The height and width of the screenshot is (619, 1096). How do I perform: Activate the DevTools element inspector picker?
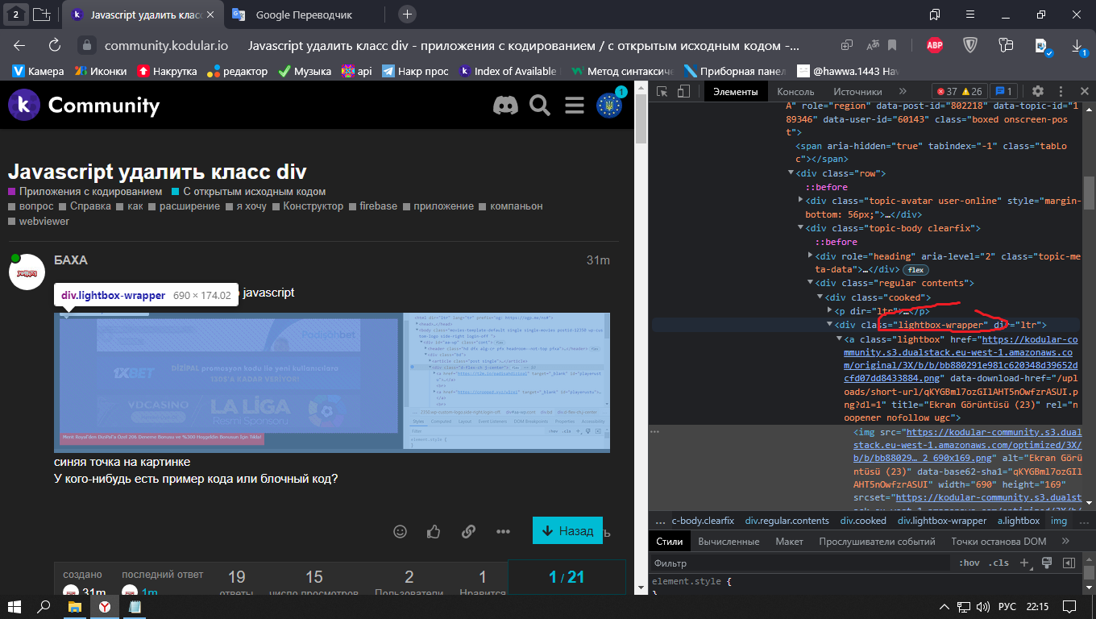661,92
